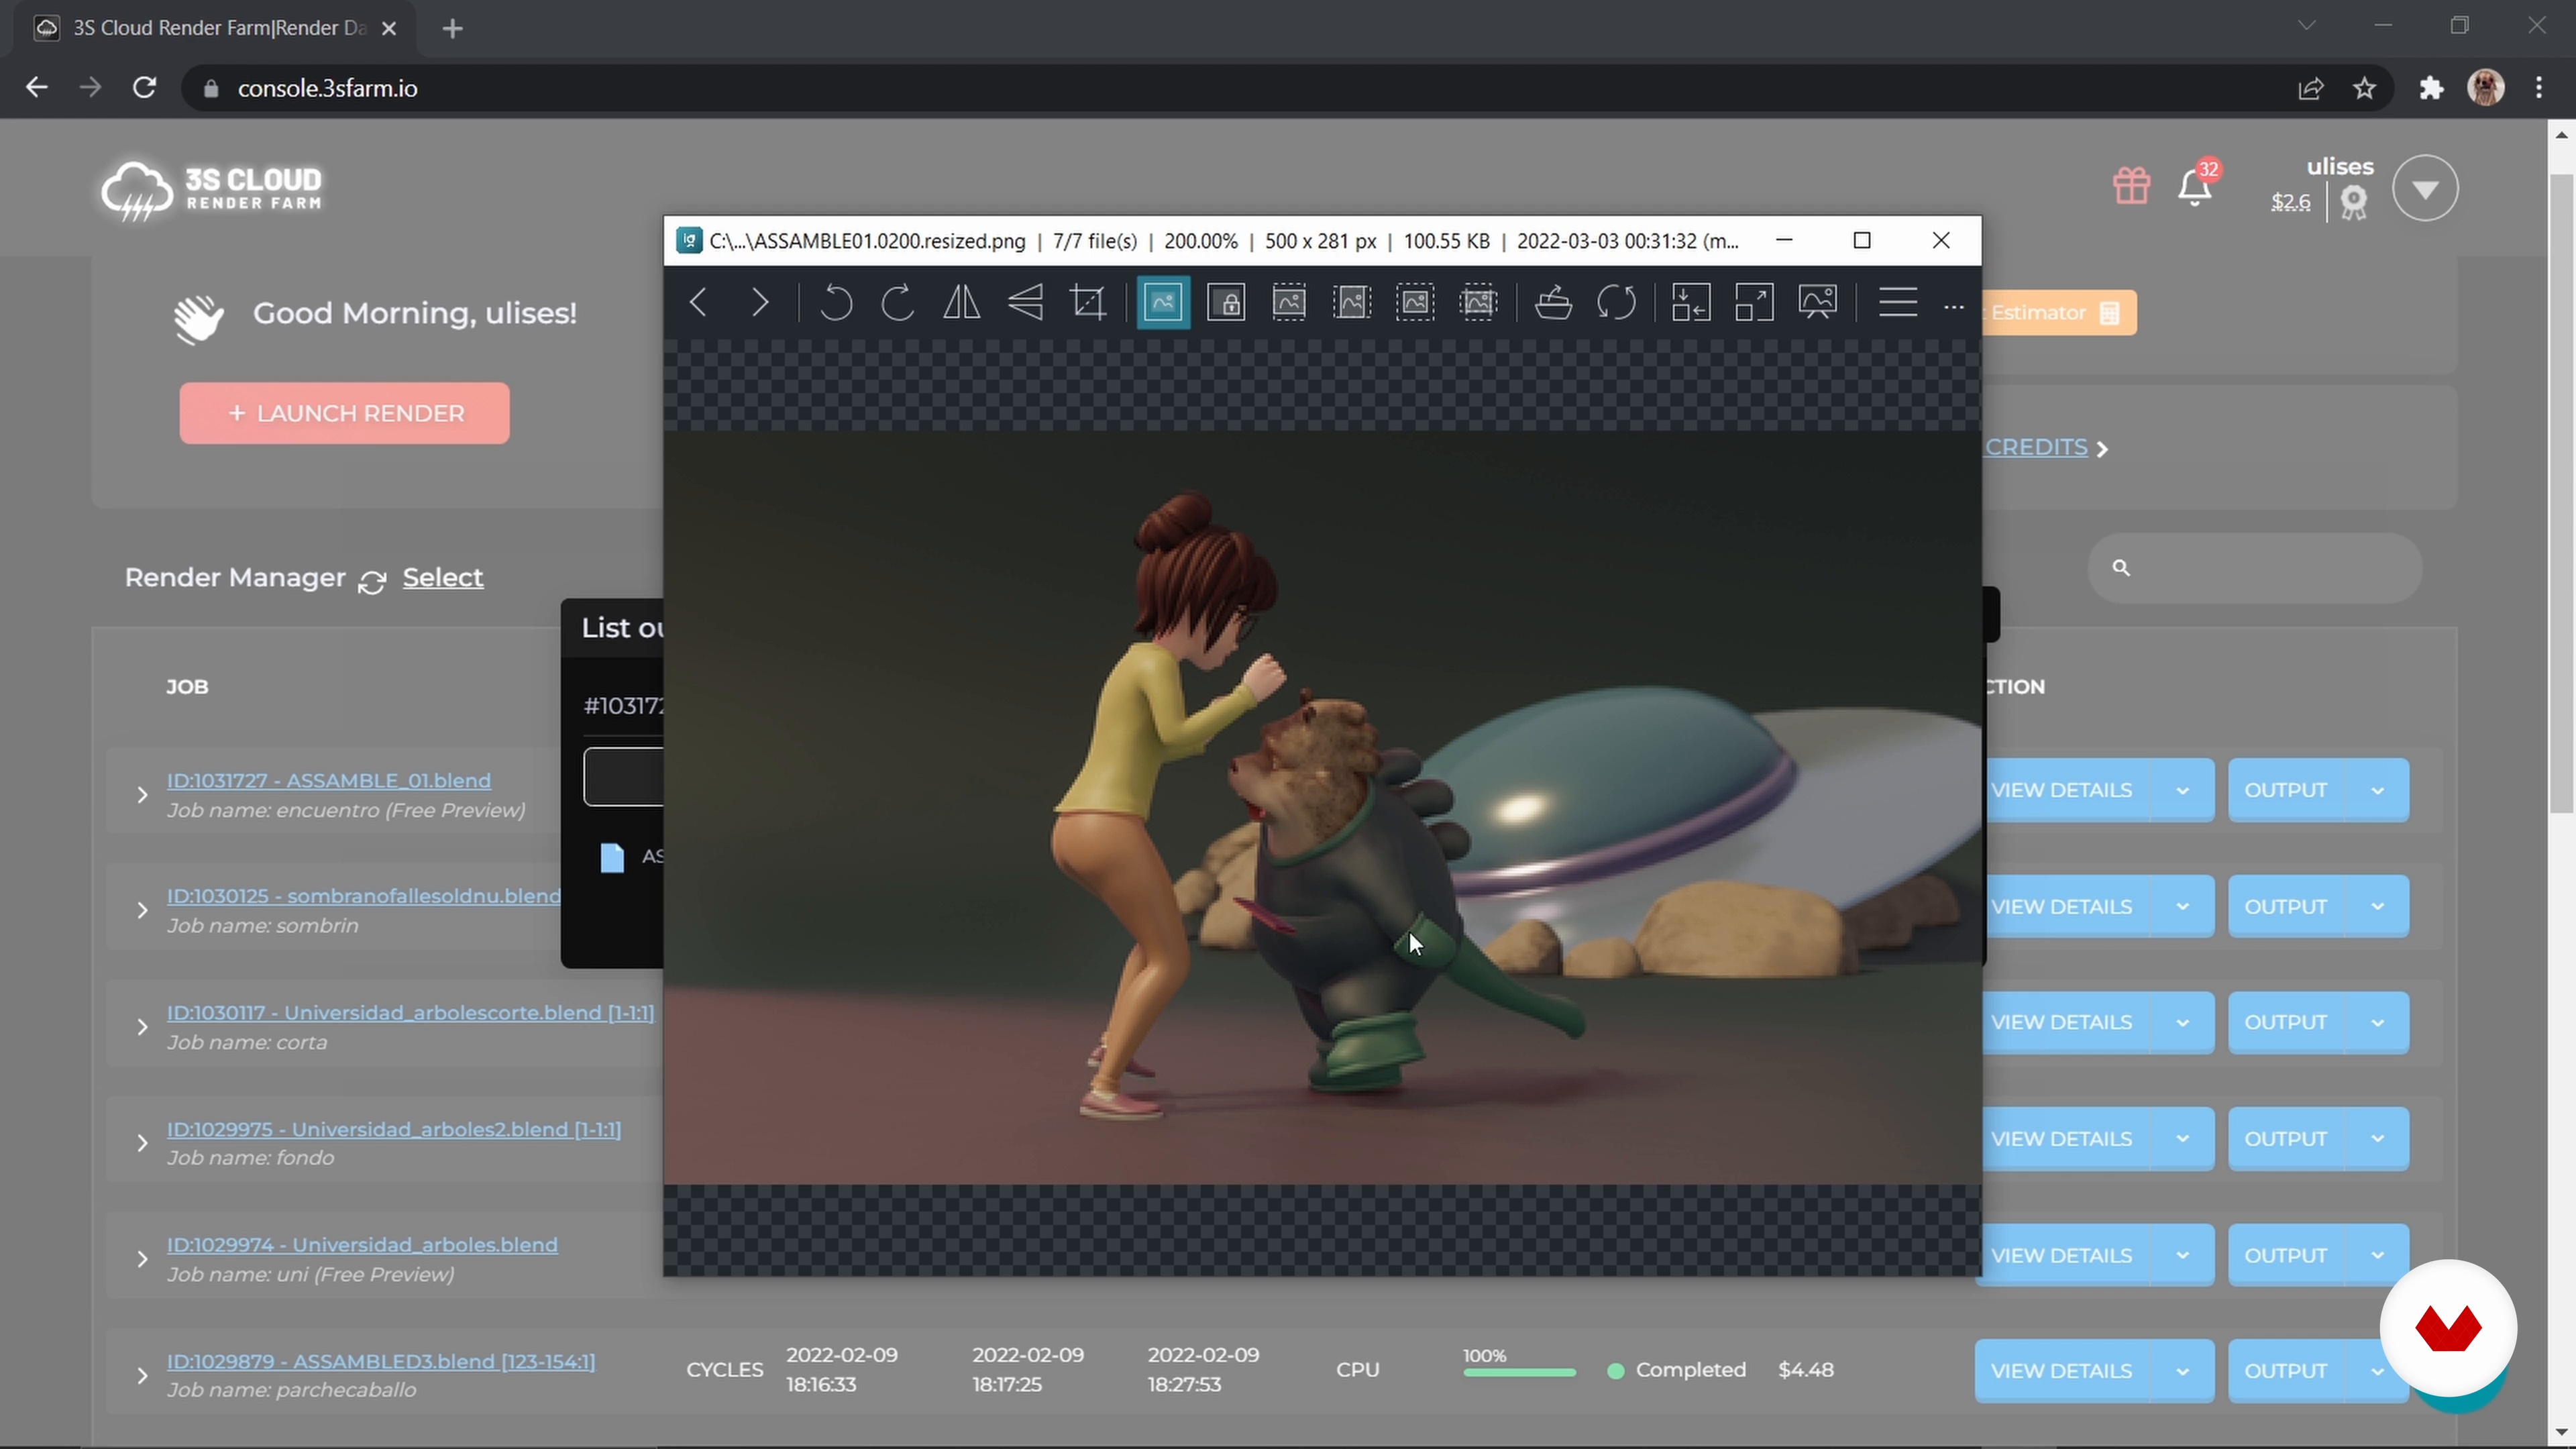Go to next image in viewer
This screenshot has height=1449, width=2576.
[x=760, y=302]
